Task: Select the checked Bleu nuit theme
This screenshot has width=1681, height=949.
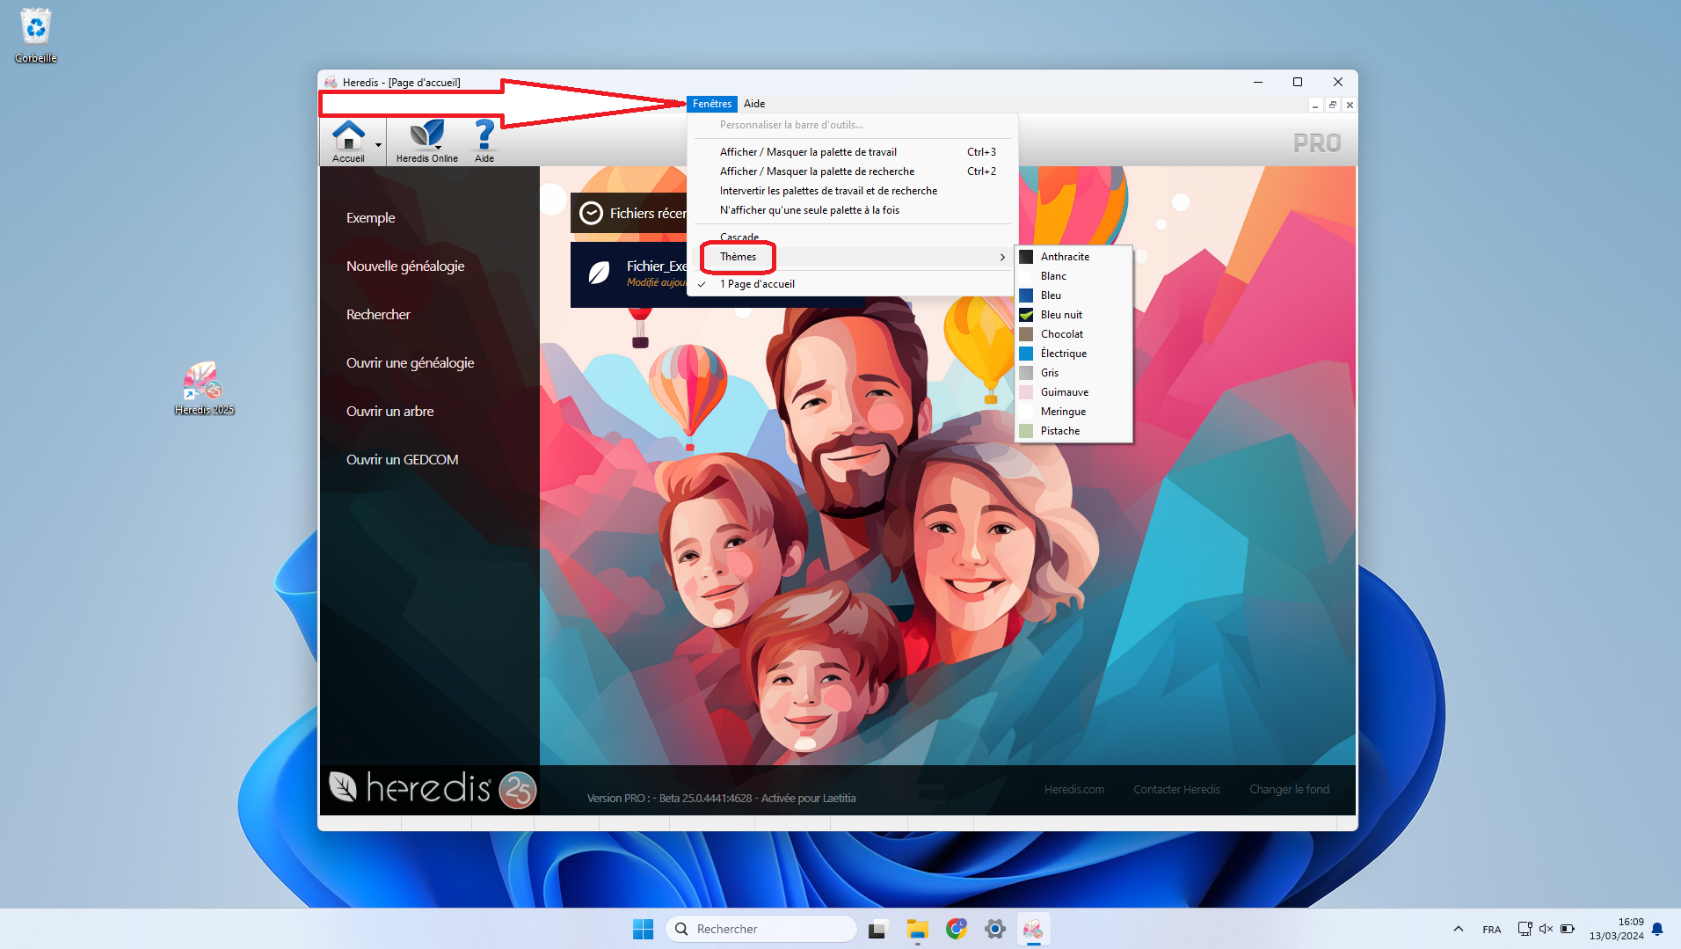Action: click(x=1061, y=315)
